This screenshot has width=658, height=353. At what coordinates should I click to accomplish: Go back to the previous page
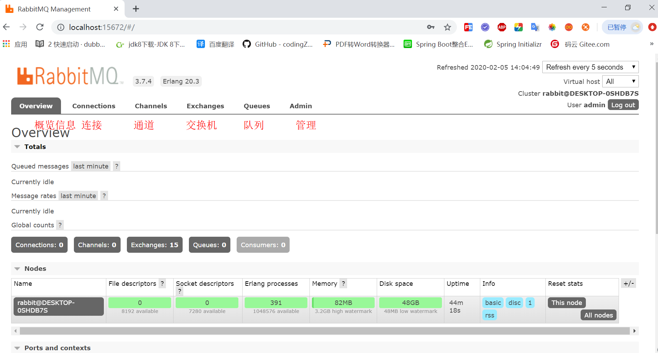[x=6, y=27]
